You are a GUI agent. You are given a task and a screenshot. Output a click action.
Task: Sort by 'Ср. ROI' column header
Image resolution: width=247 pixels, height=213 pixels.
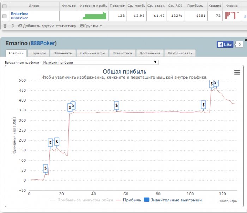coord(175,6)
